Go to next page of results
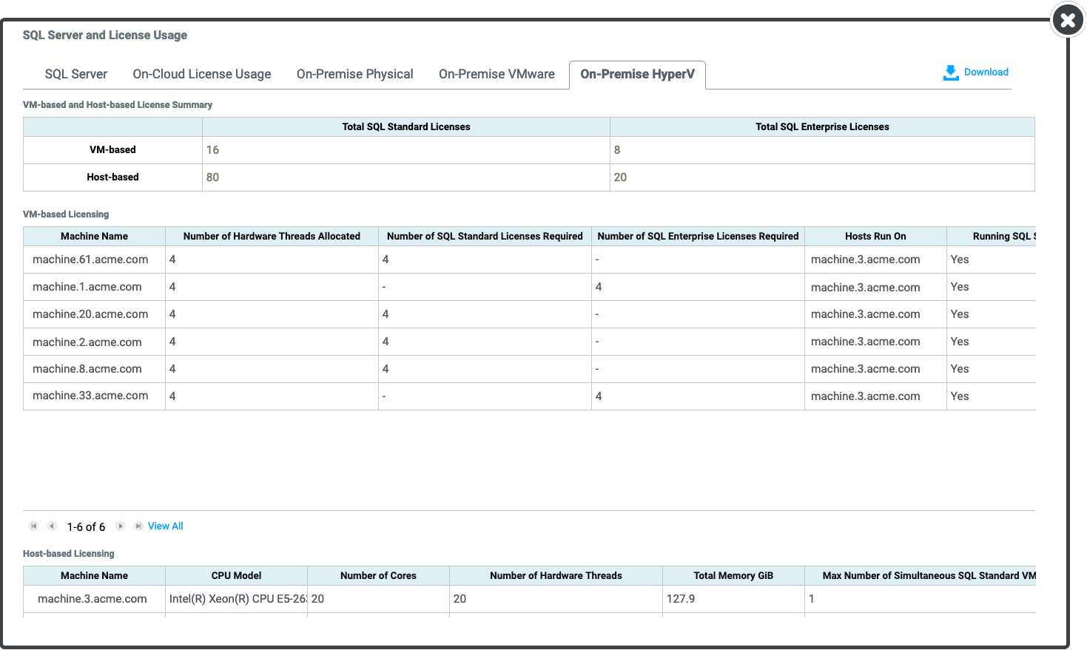Image resolution: width=1087 pixels, height=650 pixels. pyautogui.click(x=121, y=527)
